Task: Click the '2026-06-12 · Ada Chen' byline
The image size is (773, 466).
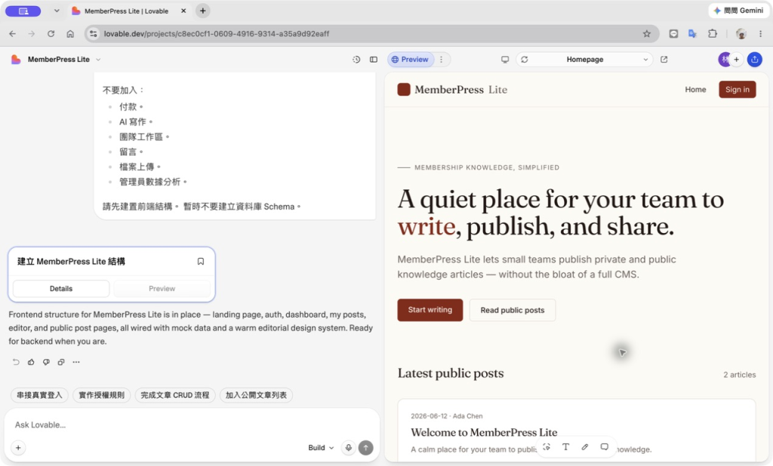Action: (x=447, y=416)
